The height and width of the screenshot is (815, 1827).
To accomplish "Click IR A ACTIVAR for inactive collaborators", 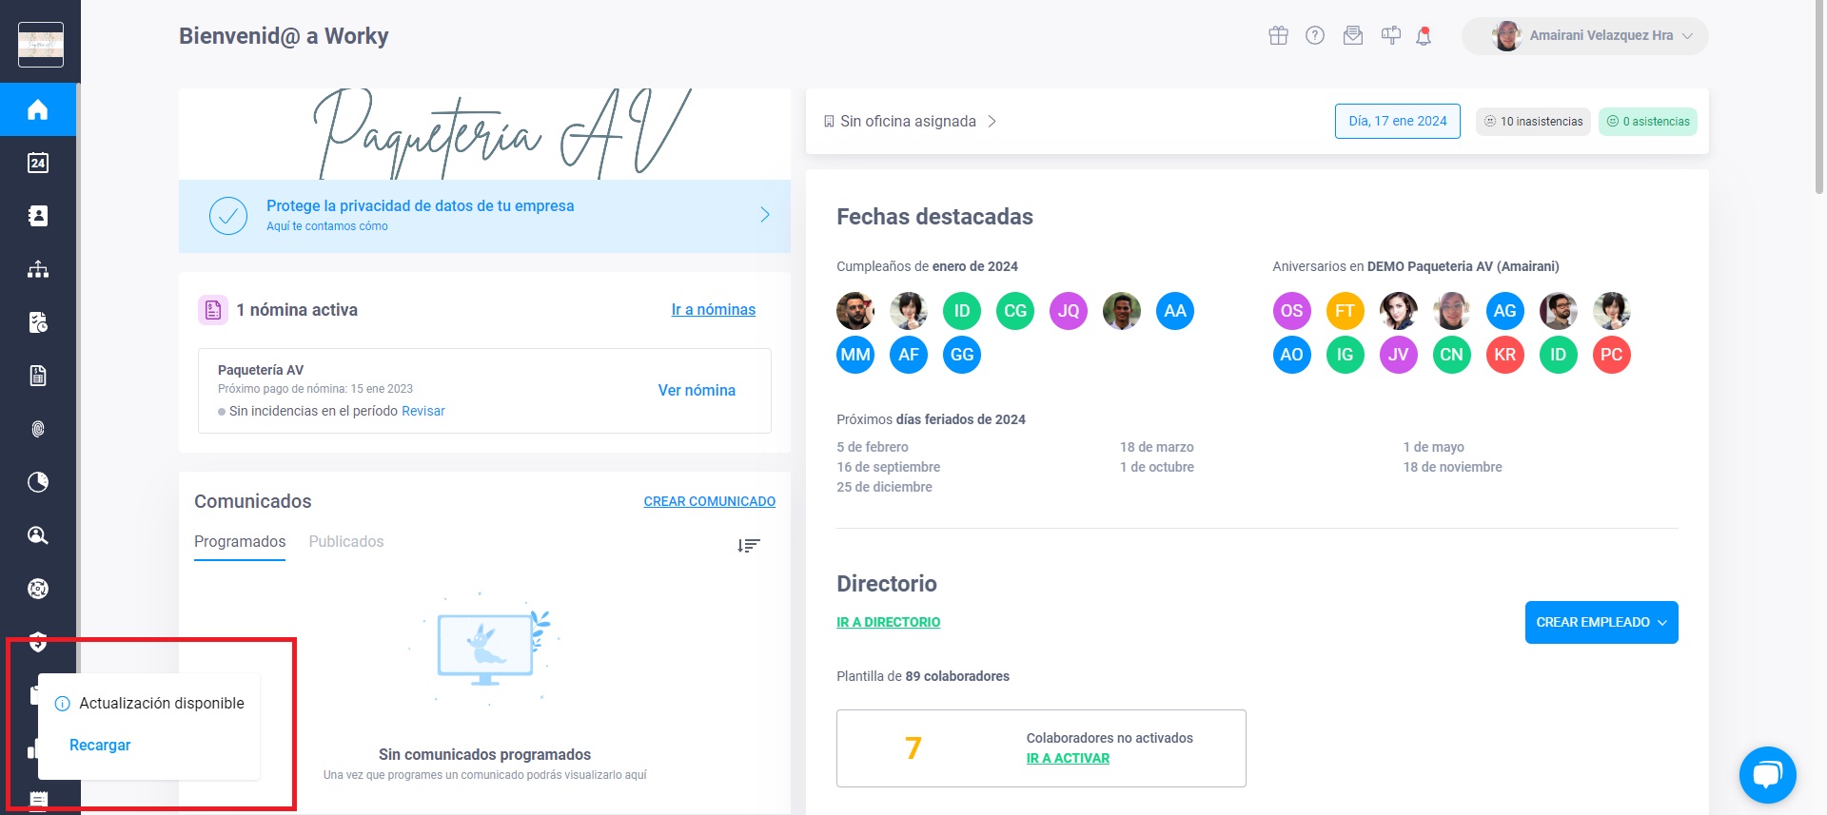I will (x=1068, y=758).
